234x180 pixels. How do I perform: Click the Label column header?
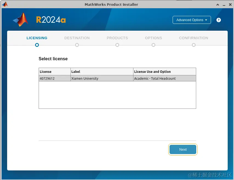pyautogui.click(x=102, y=72)
